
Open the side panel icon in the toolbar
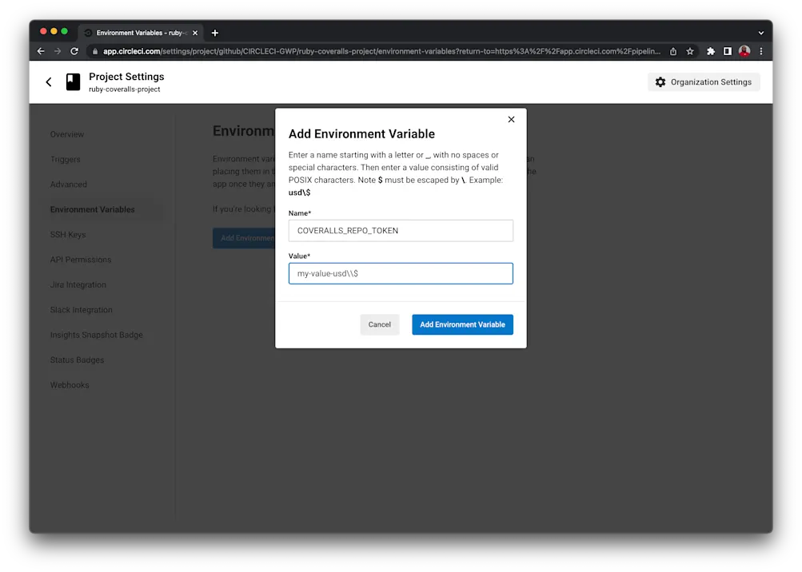[x=728, y=50]
